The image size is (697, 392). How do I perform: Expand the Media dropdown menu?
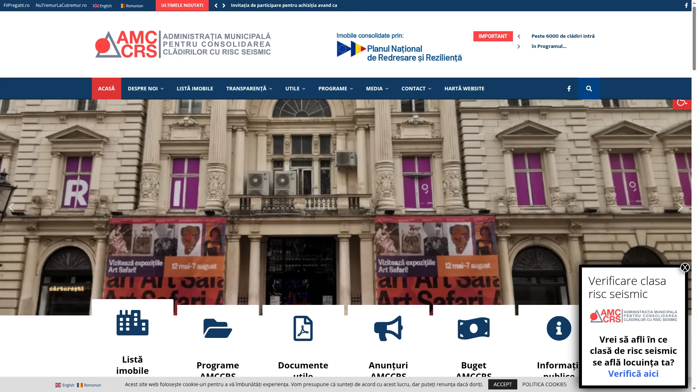click(x=377, y=89)
